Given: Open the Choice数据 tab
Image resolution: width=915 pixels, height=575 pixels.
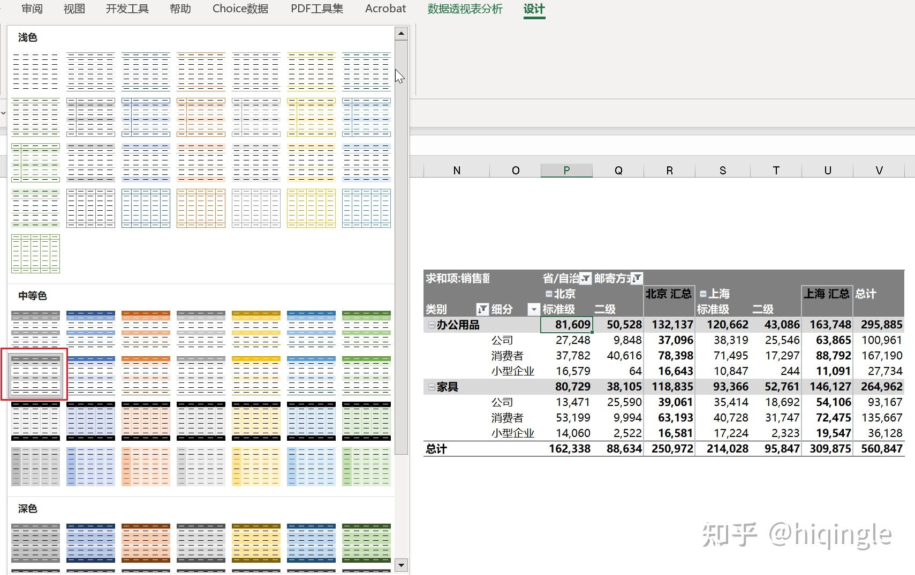Looking at the screenshot, I should pyautogui.click(x=240, y=9).
